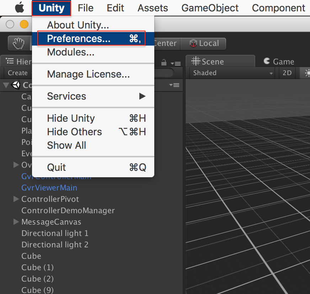Select ControllerDemoManager in Hierarchy
The height and width of the screenshot is (294, 310).
coord(68,210)
